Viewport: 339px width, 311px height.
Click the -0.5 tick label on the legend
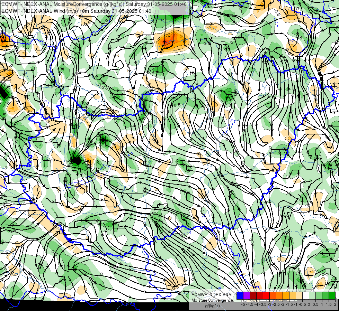point(302,304)
